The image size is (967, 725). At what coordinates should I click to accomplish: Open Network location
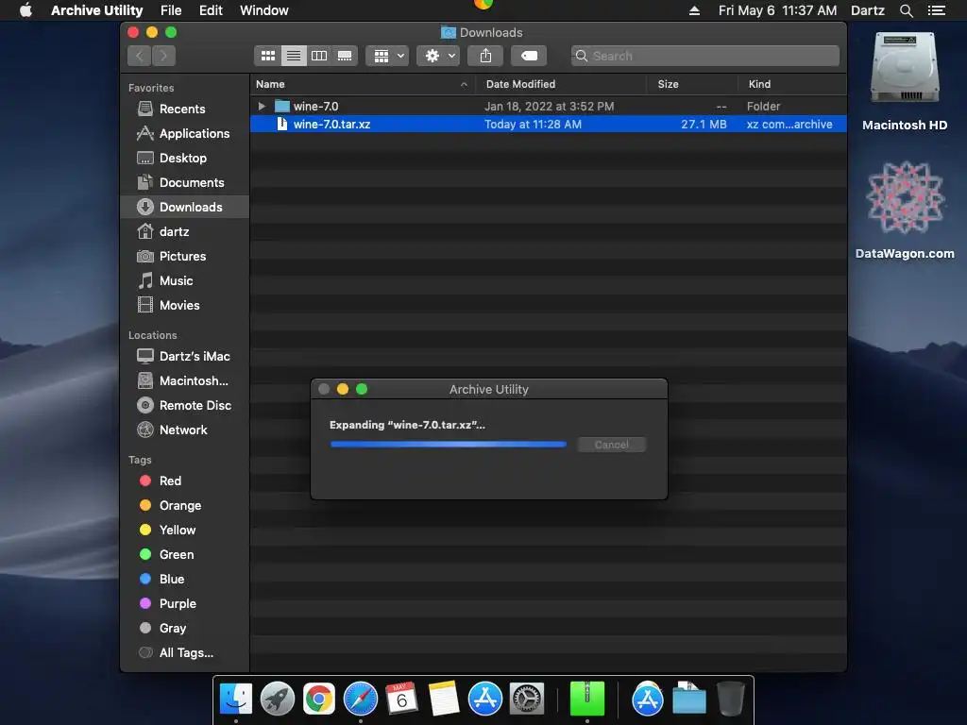click(183, 430)
